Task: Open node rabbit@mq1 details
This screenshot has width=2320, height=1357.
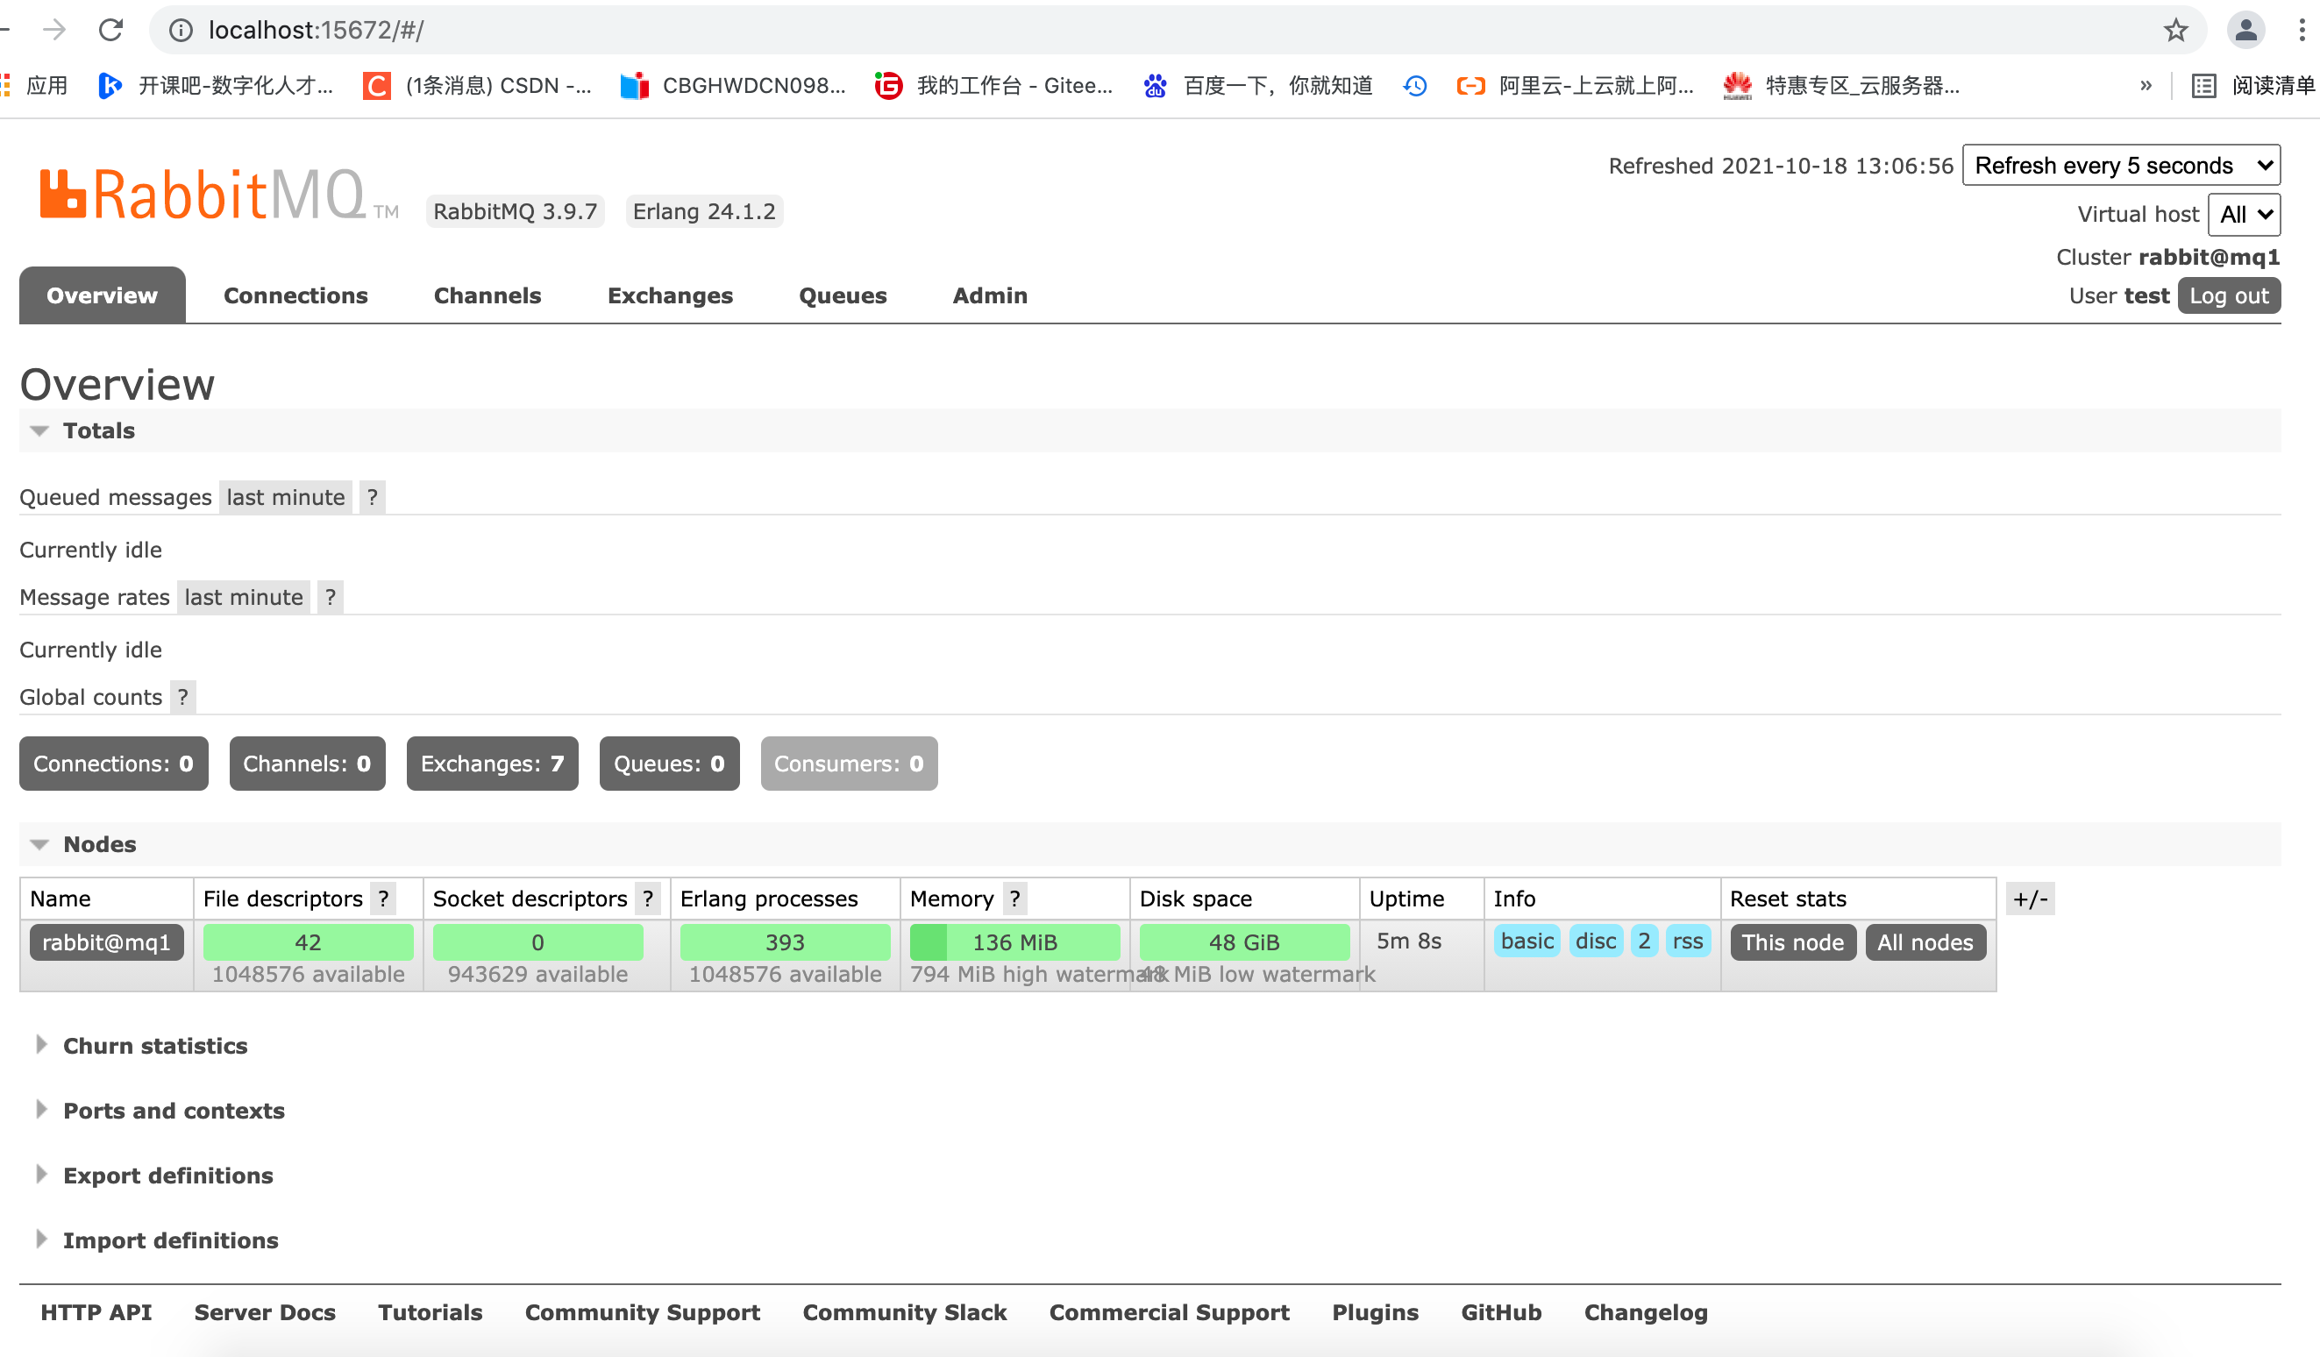Action: coord(107,942)
